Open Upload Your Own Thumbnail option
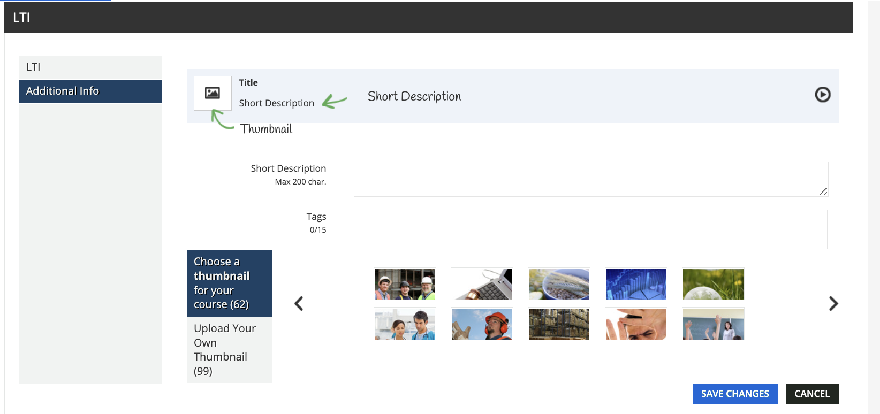 click(229, 349)
